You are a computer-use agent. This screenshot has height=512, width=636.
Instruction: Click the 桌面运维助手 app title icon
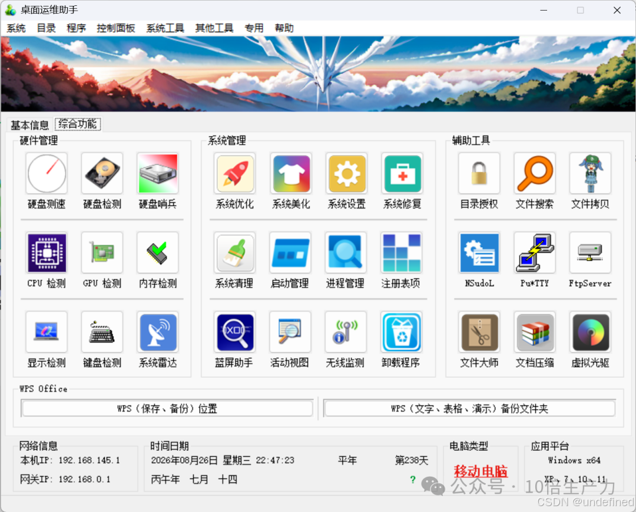coord(11,10)
